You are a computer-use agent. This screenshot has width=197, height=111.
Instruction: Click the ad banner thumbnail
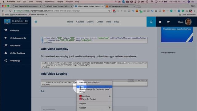point(177,34)
